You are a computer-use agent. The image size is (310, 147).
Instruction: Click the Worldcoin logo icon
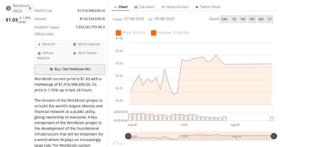(x=8, y=8)
